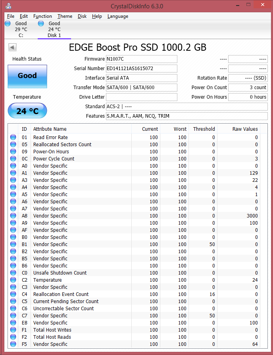Select the Reallocated Sectors Count text

(x=62, y=145)
